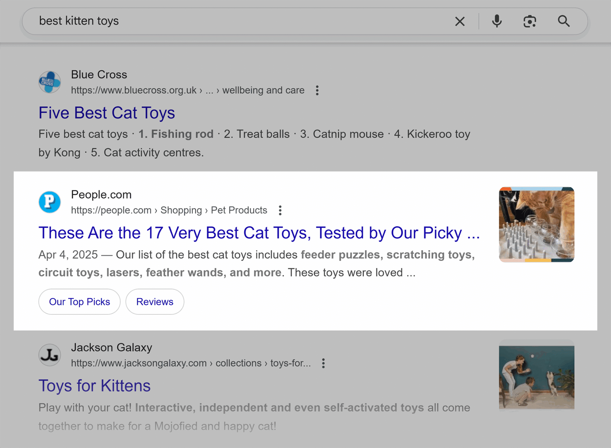This screenshot has width=611, height=448.
Task: Click the 'Apr 4, 2025' date text
Action: (x=68, y=255)
